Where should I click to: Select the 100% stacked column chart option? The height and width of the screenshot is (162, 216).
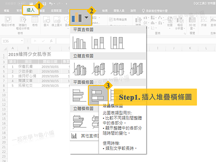tap(117, 43)
